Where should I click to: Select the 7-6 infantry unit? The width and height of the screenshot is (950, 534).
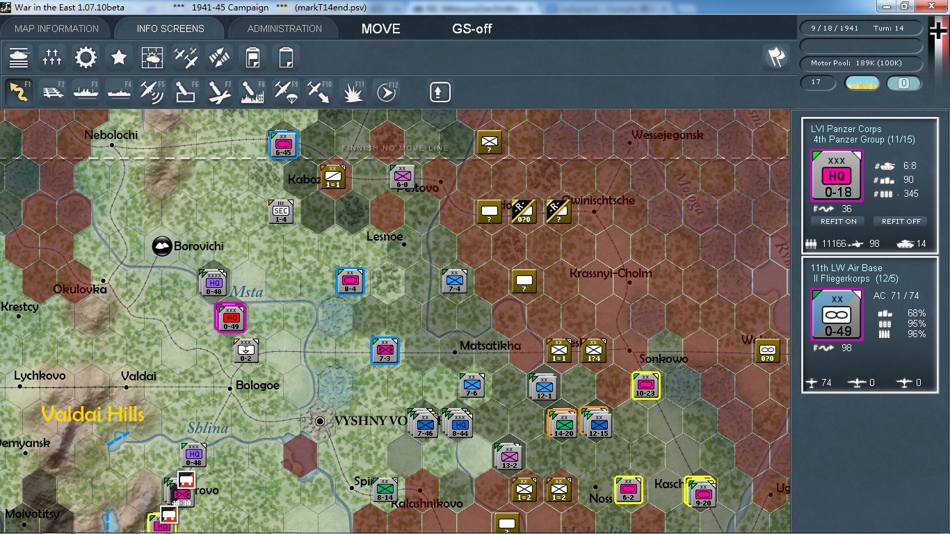point(472,385)
